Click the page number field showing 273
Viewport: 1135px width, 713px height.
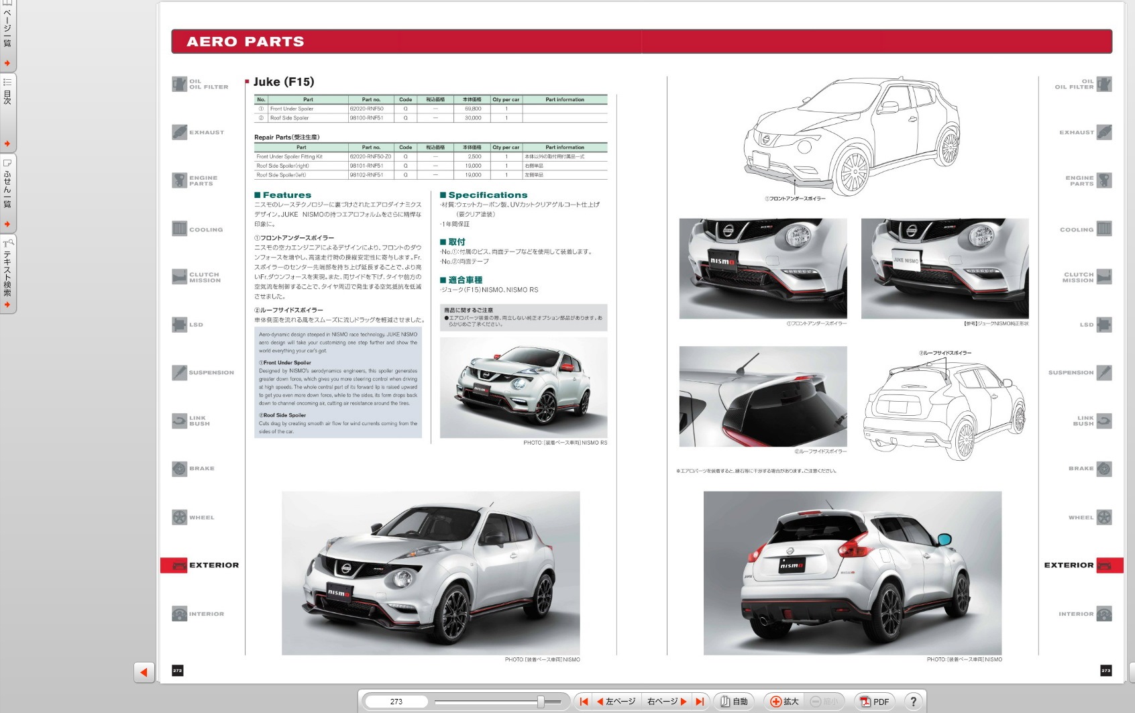[x=396, y=702]
